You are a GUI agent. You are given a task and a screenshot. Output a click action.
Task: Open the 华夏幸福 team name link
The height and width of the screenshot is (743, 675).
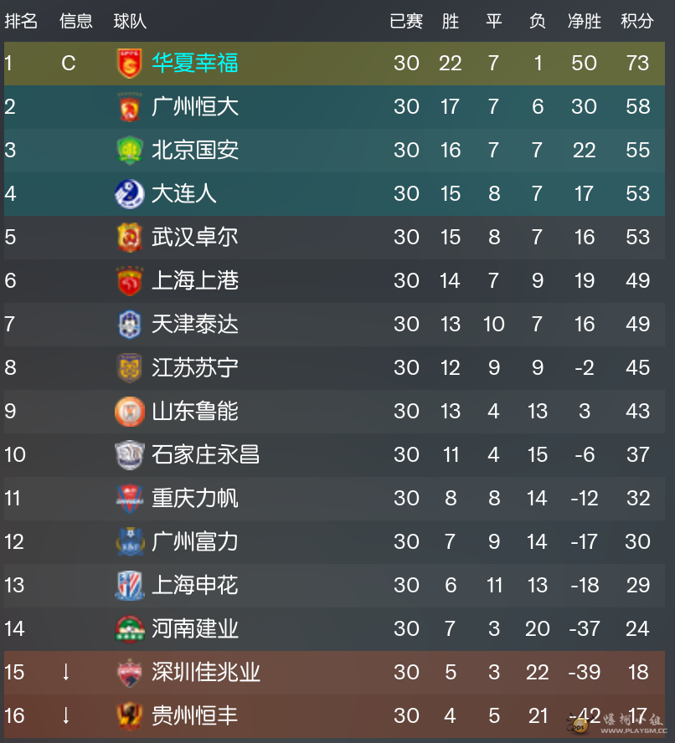195,63
